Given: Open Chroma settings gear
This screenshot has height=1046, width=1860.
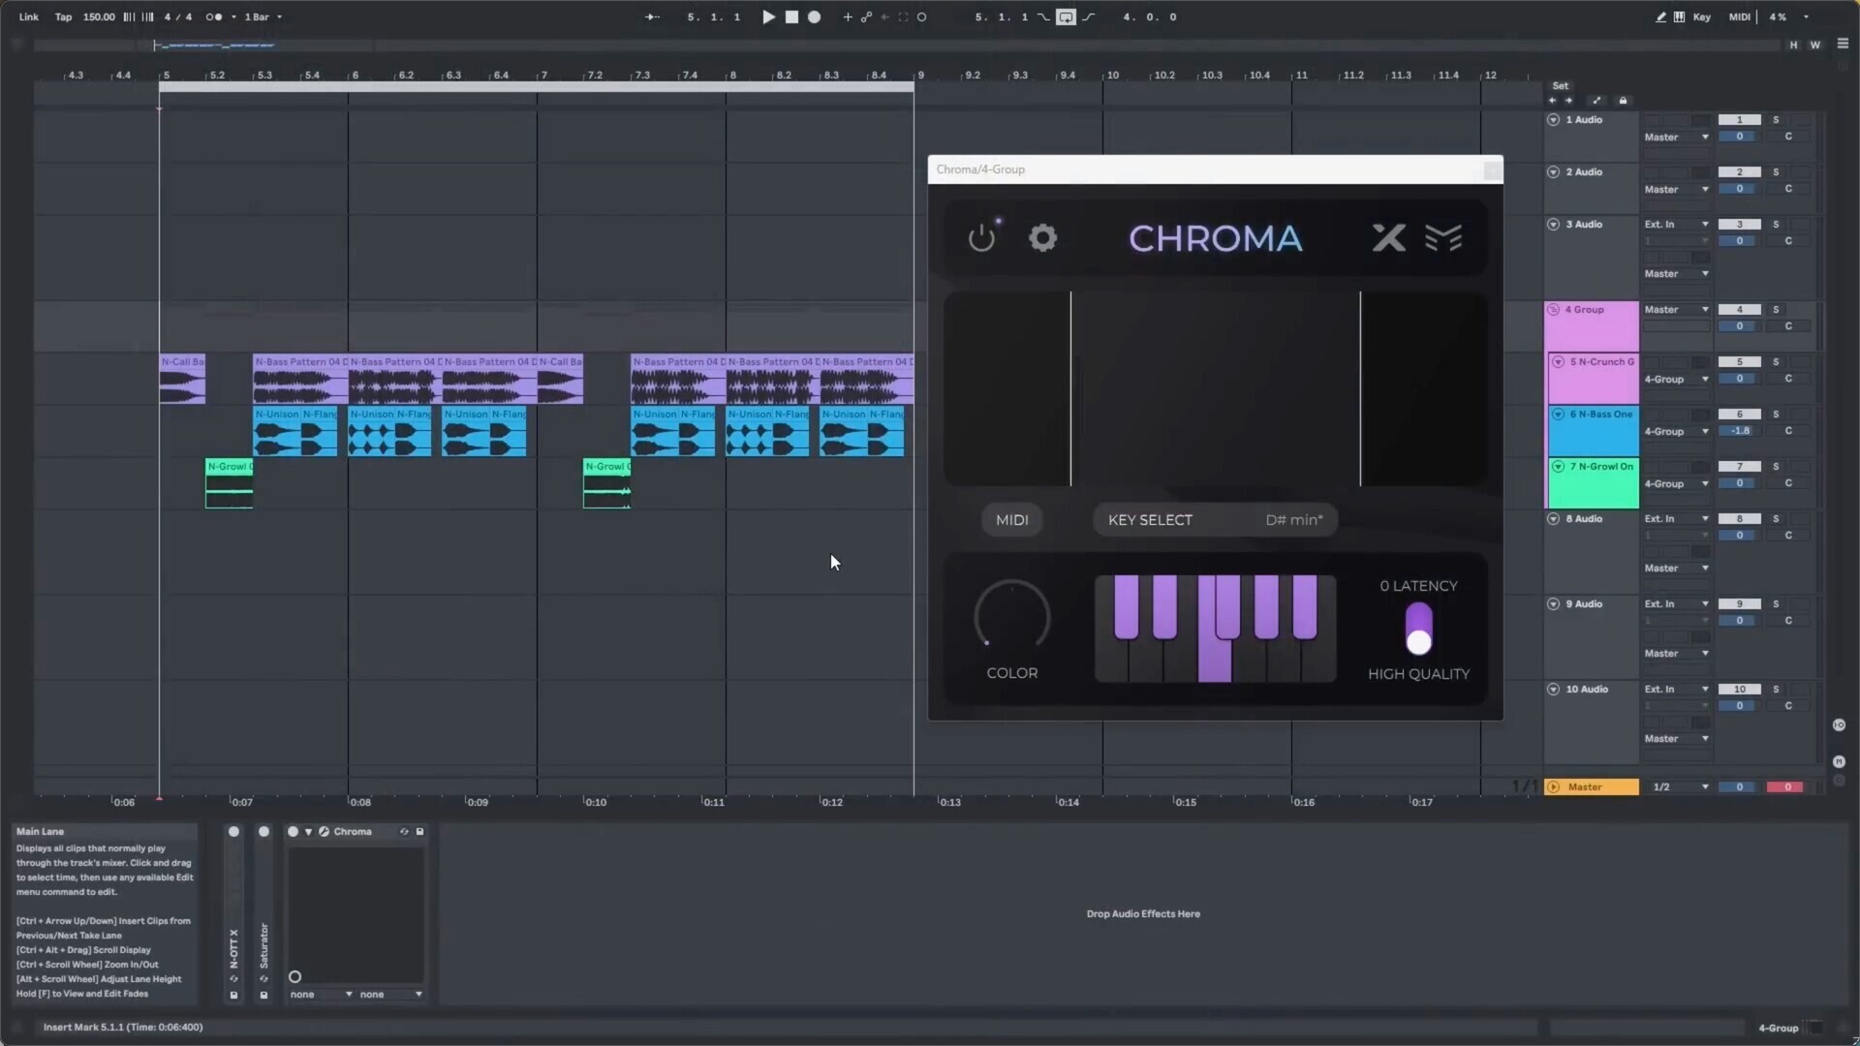Looking at the screenshot, I should coord(1042,237).
